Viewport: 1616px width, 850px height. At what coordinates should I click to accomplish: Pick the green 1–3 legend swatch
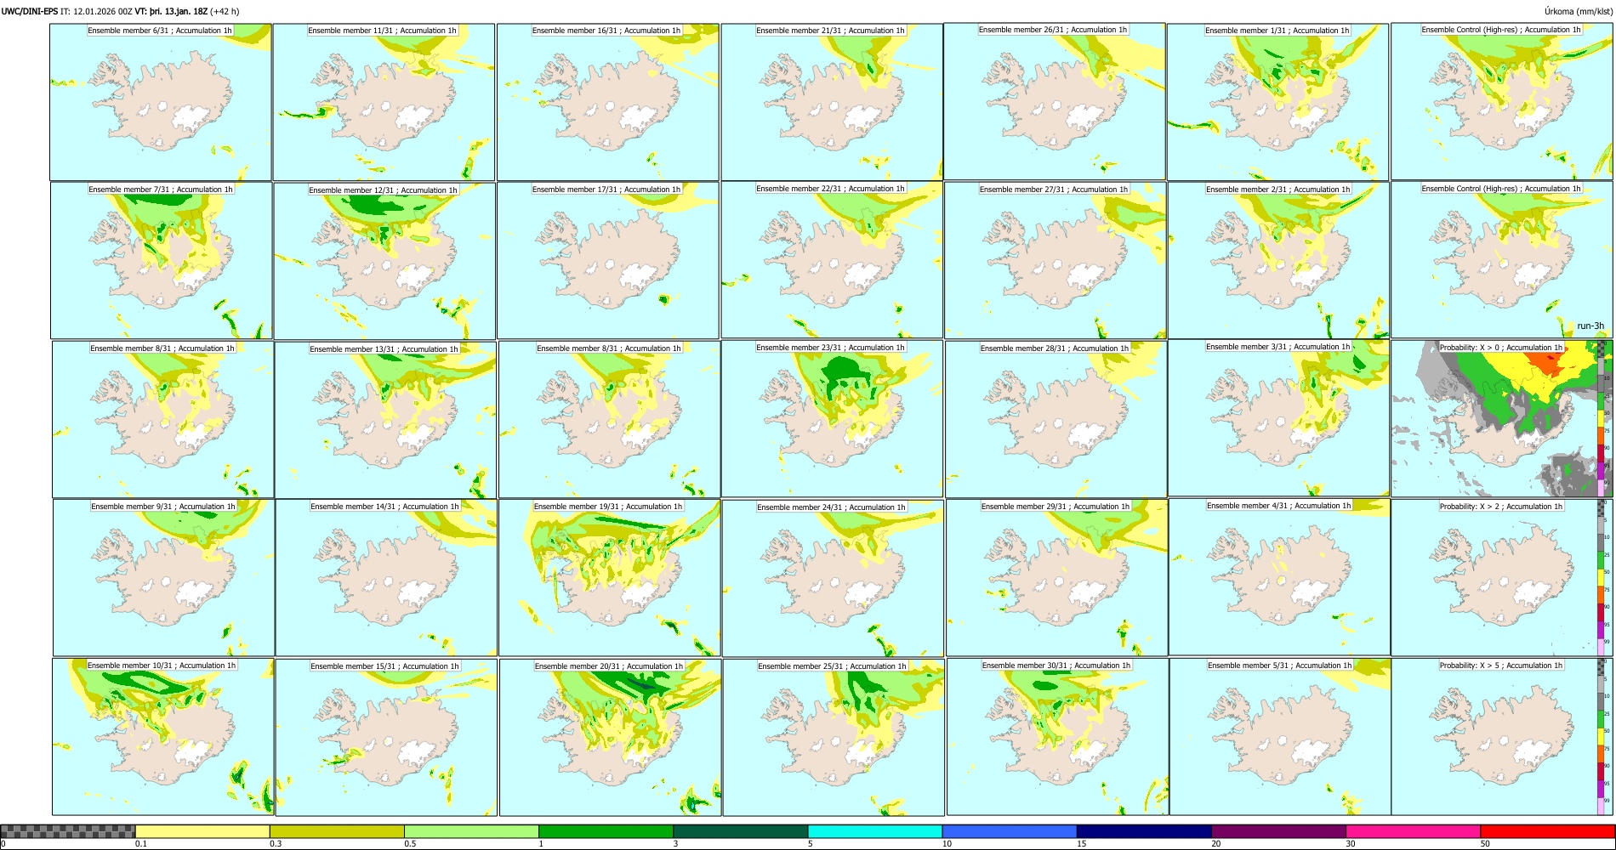coord(606,831)
